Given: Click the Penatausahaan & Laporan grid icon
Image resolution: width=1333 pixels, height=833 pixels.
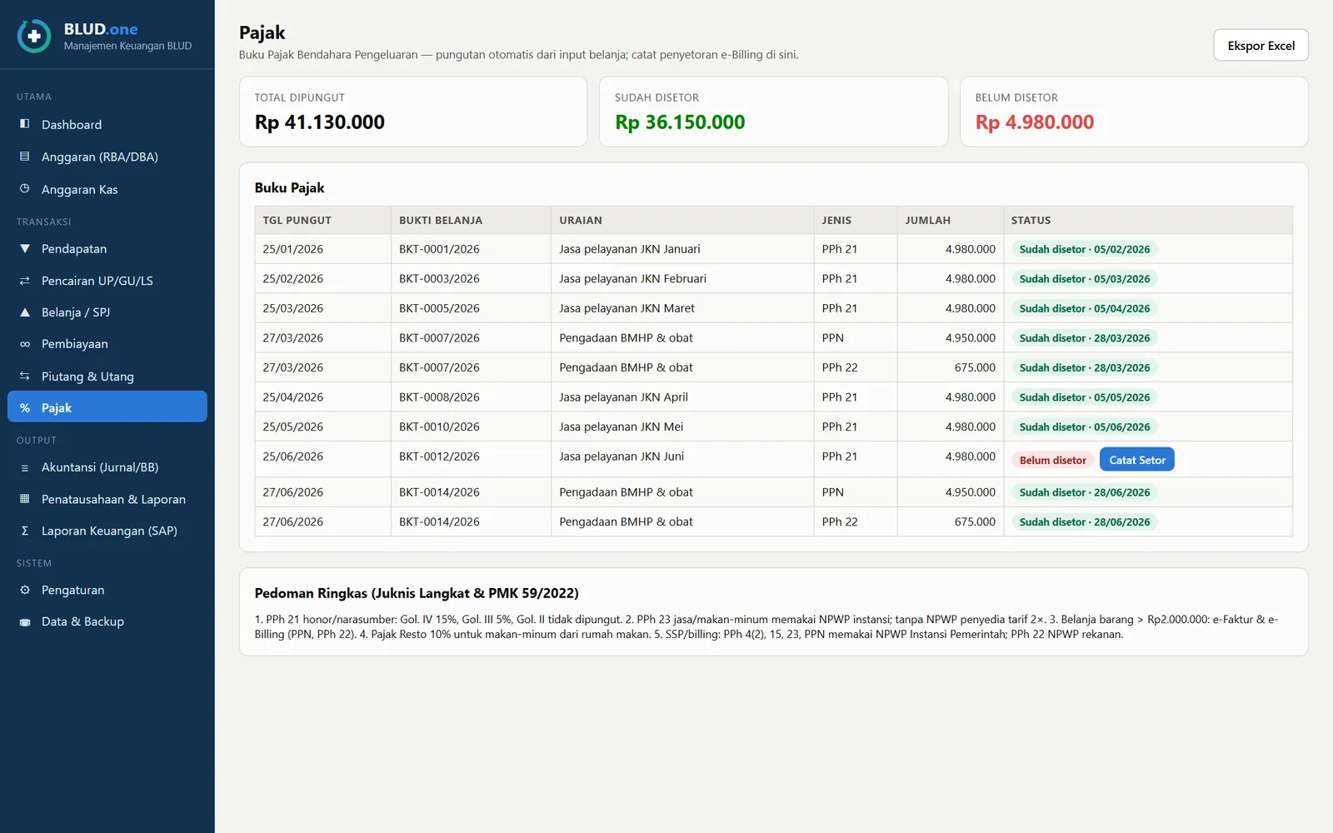Looking at the screenshot, I should point(25,499).
